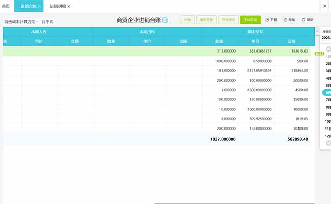Viewport: 331px width, 204px height.
Task: Click unit price cell 100.00000000
Action: click(260, 81)
